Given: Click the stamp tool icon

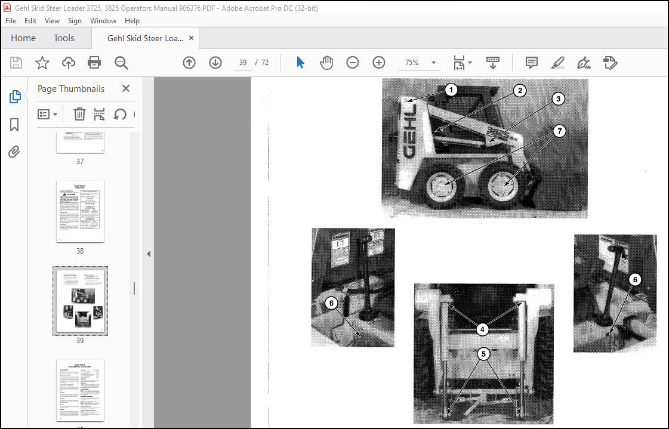Looking at the screenshot, I should (610, 63).
